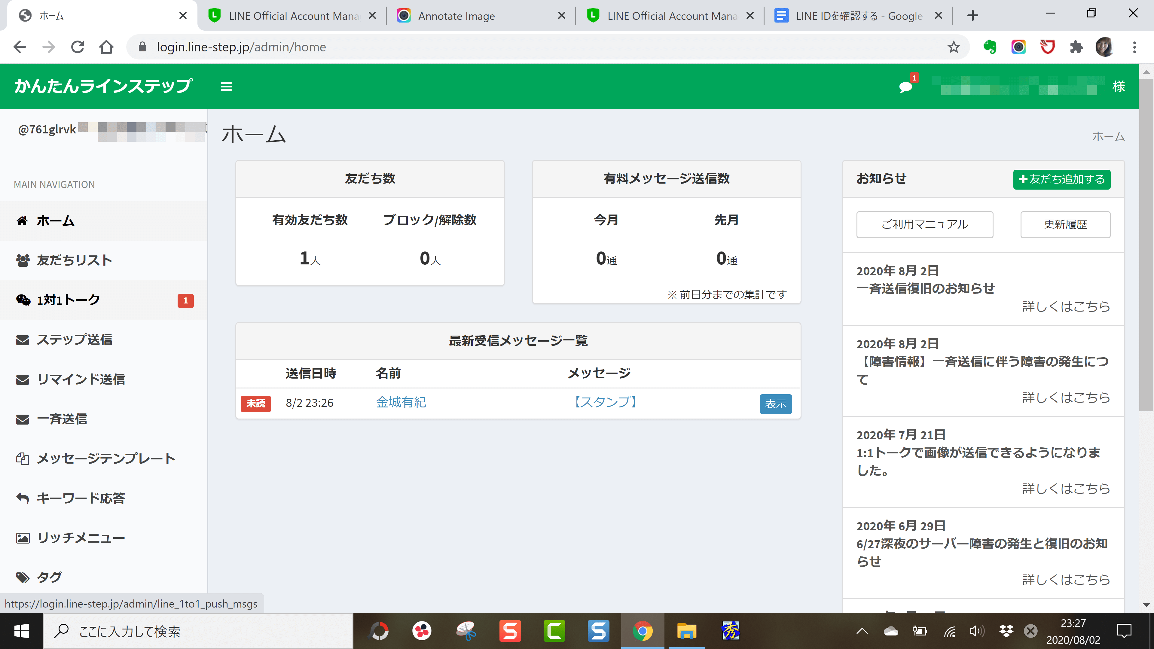
Task: Click the hamburger menu icon in green header
Action: [226, 87]
